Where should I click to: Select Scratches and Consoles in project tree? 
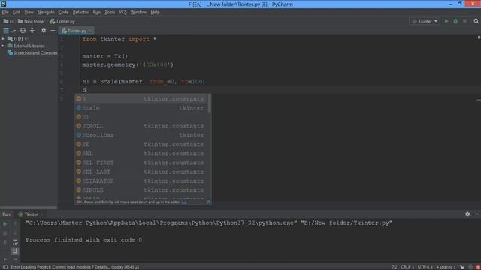pos(32,53)
